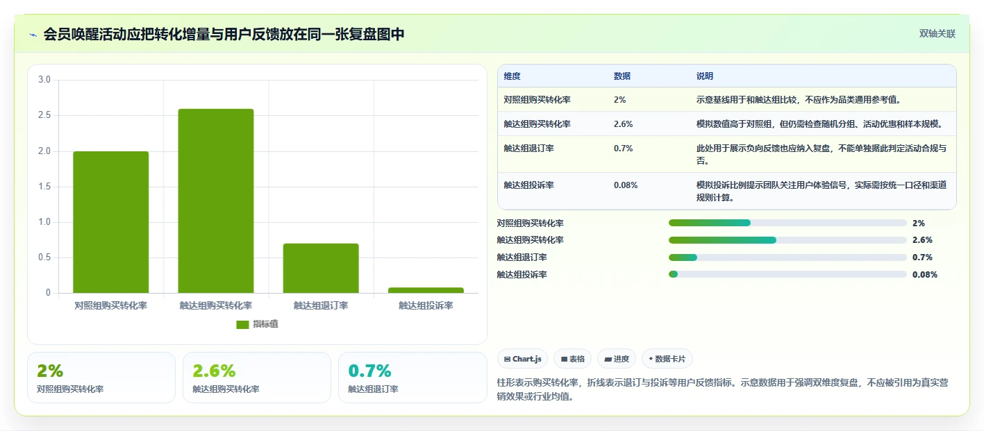The width and height of the screenshot is (984, 431).
Task: Click the 说明 column header
Action: (x=705, y=76)
